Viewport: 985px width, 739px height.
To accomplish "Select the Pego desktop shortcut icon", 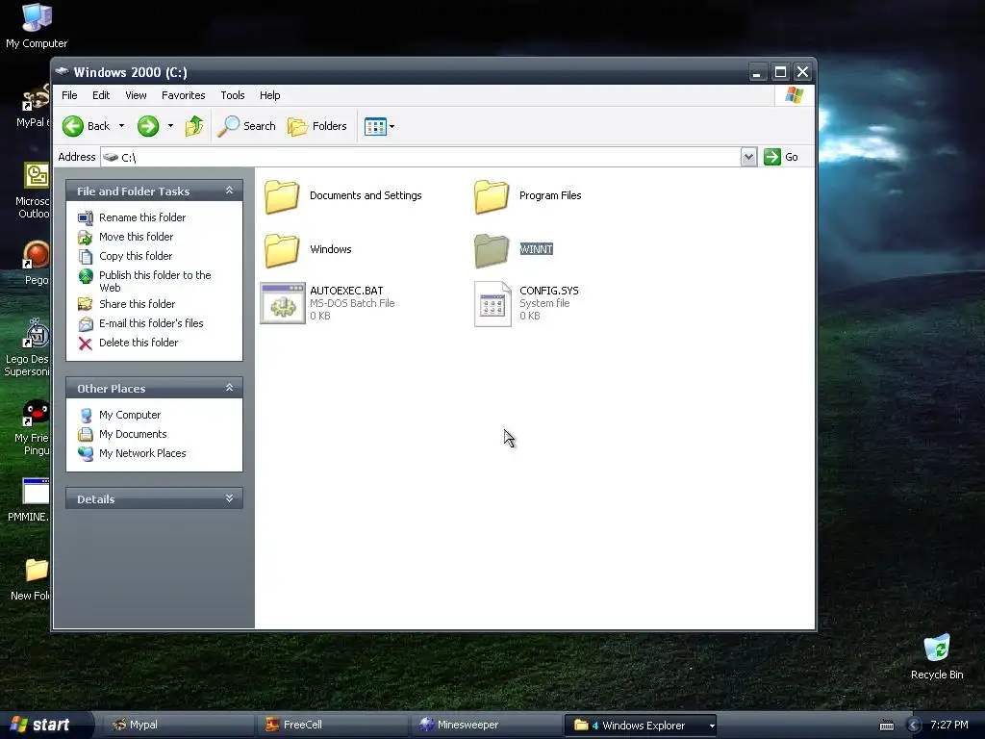I will 36,254.
